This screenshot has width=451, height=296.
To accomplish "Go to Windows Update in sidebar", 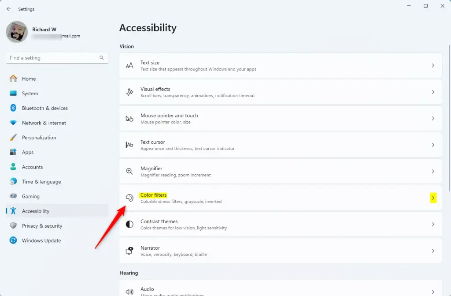I will (x=41, y=240).
